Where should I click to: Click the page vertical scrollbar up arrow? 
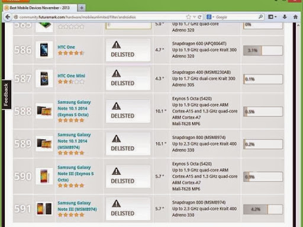click(299, 25)
